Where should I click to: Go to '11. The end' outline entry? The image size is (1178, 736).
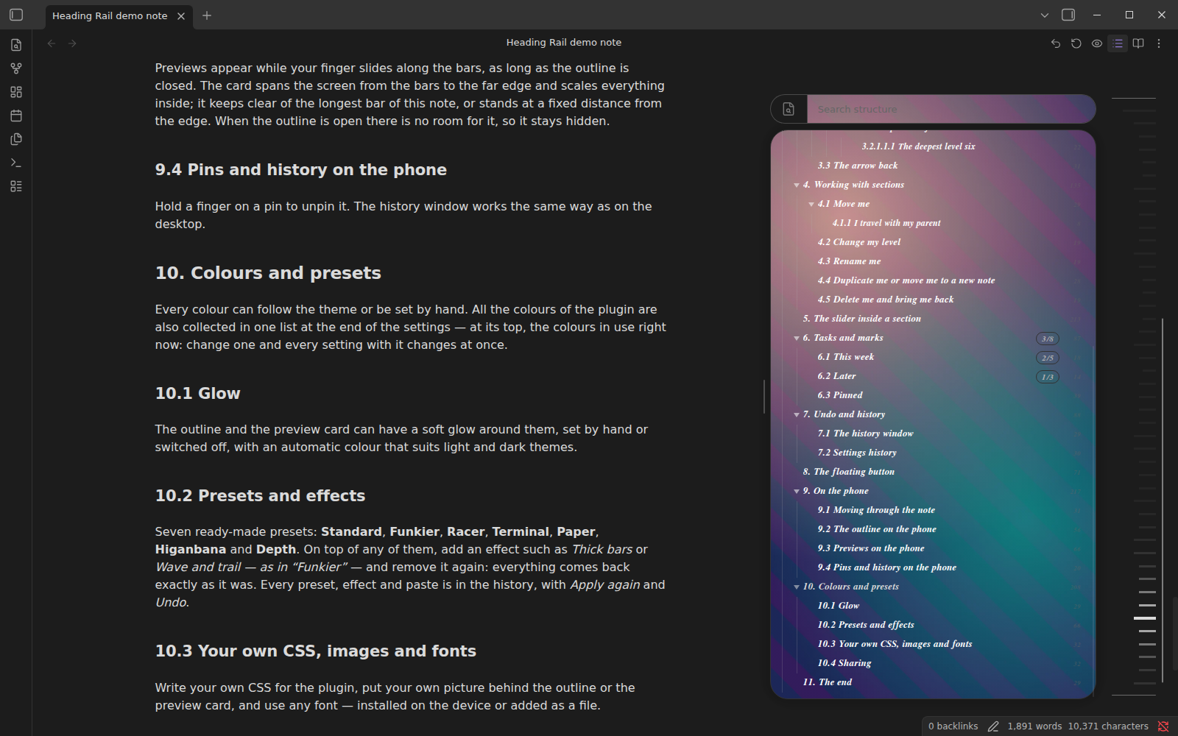[827, 682]
